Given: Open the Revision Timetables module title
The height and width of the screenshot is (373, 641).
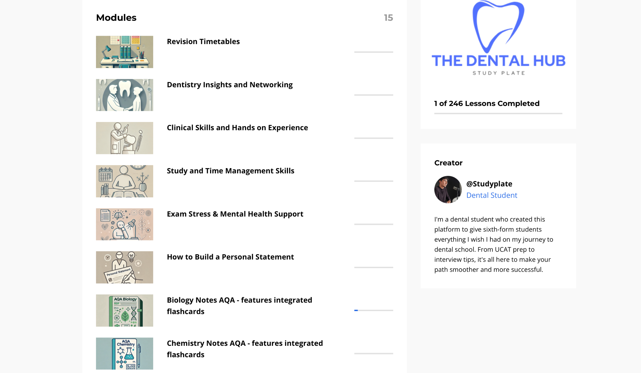Looking at the screenshot, I should pos(203,41).
